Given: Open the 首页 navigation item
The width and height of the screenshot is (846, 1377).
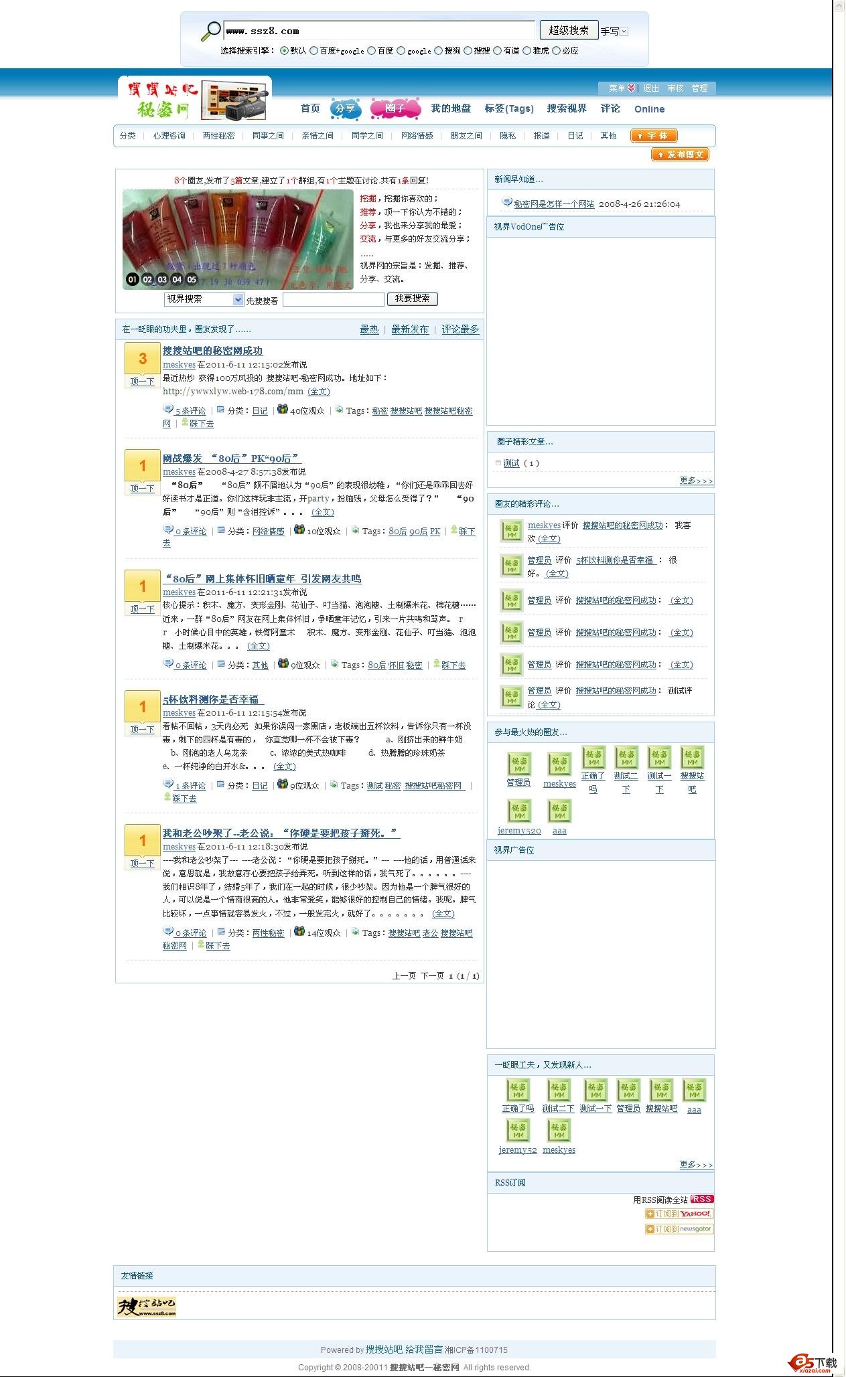Looking at the screenshot, I should tap(310, 108).
